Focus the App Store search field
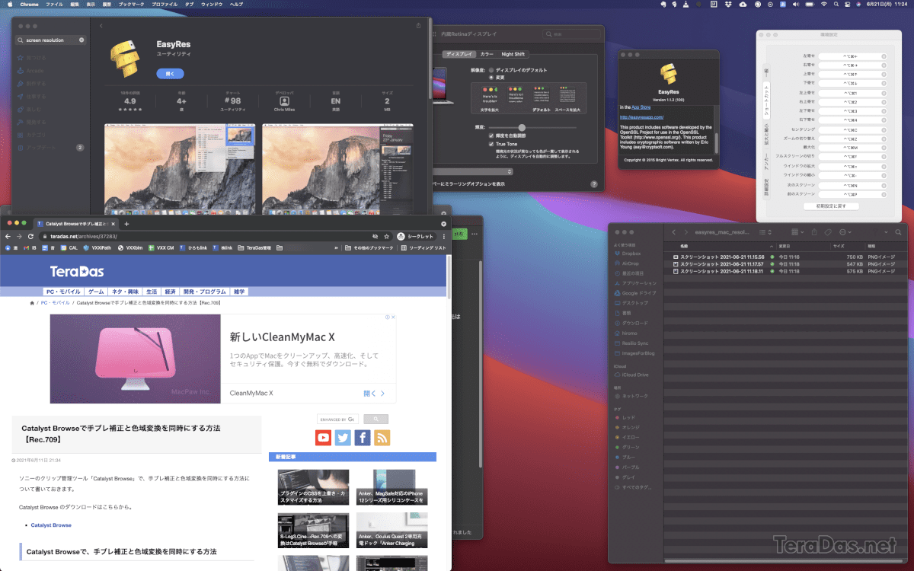 tap(50, 40)
